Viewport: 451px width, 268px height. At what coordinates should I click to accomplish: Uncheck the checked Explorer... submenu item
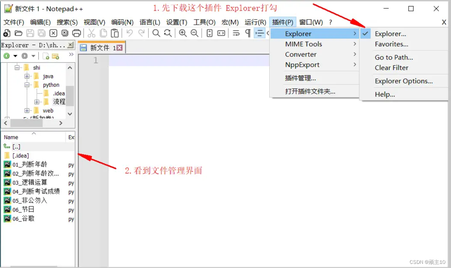tap(403, 34)
